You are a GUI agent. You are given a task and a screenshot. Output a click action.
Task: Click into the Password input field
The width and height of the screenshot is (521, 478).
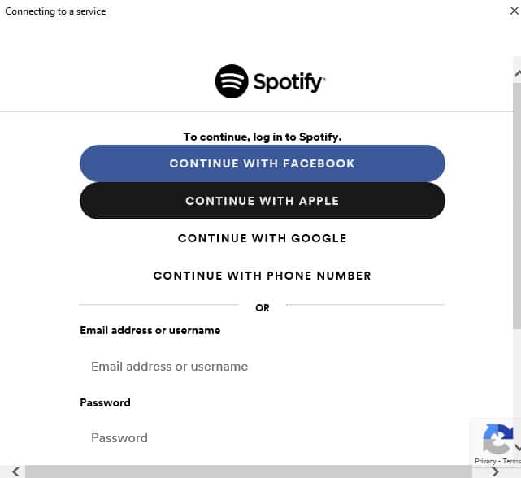click(x=262, y=438)
